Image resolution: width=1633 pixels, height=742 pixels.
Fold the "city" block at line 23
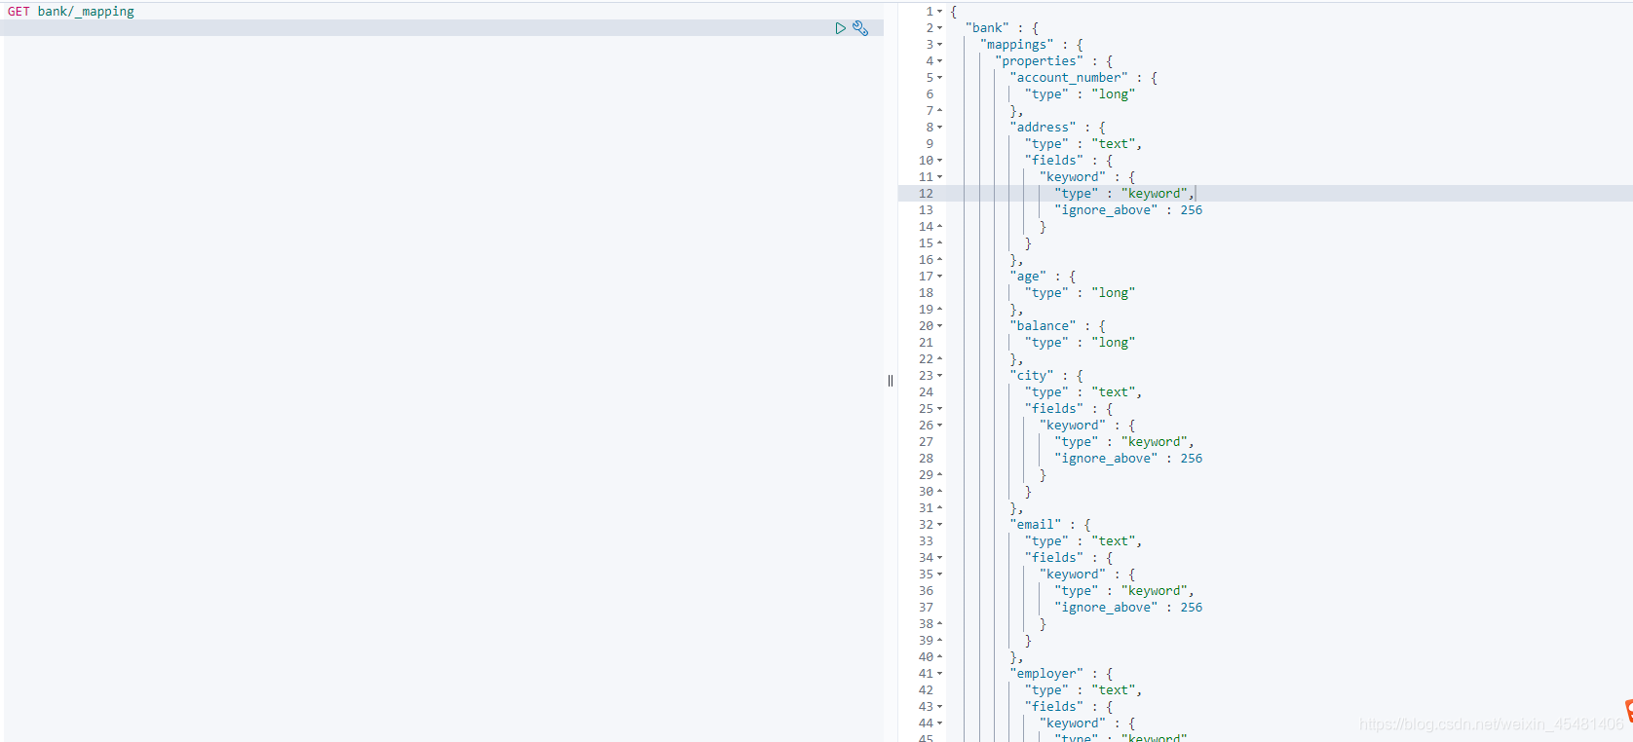(x=940, y=376)
